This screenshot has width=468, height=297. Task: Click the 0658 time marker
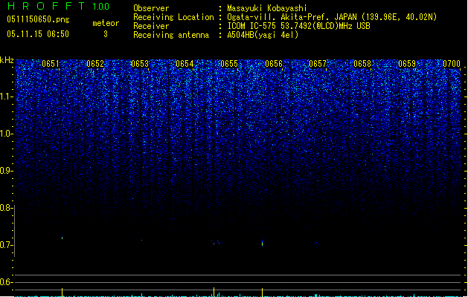pyautogui.click(x=362, y=64)
